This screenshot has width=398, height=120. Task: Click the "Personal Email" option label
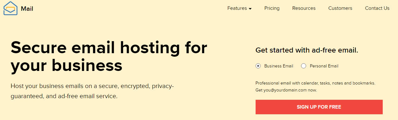point(324,66)
